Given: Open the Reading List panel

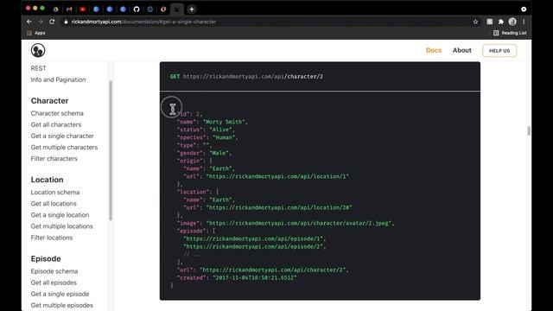Looking at the screenshot, I should (510, 33).
